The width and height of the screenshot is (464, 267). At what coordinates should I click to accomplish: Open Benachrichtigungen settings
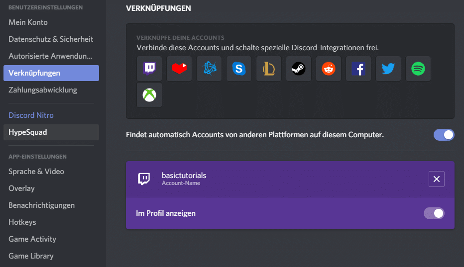point(41,205)
